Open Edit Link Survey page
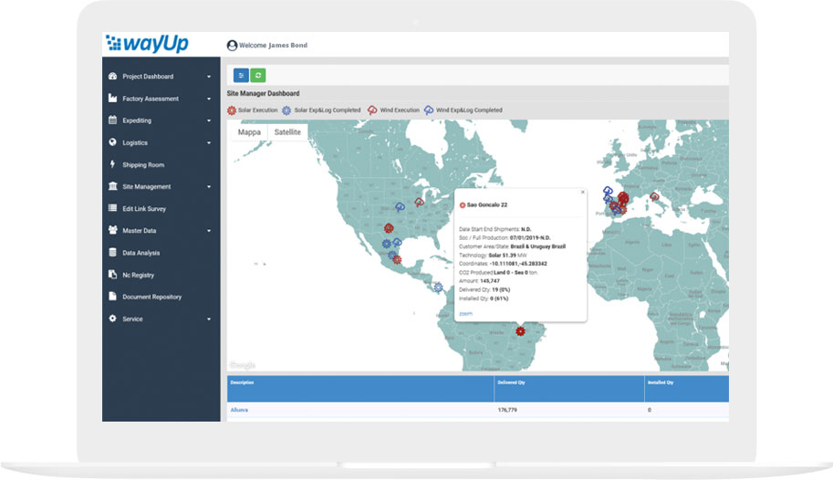 [144, 209]
